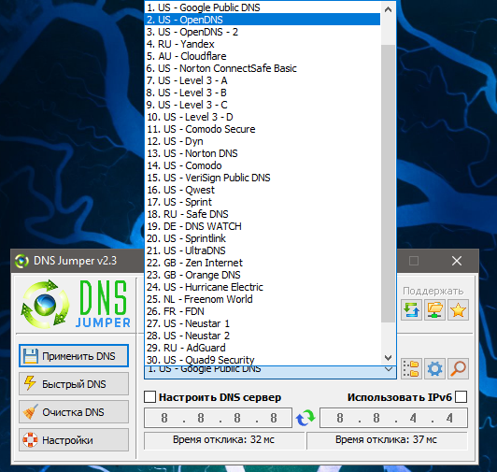Click the Применить DNS button
The image size is (497, 472).
click(x=74, y=356)
